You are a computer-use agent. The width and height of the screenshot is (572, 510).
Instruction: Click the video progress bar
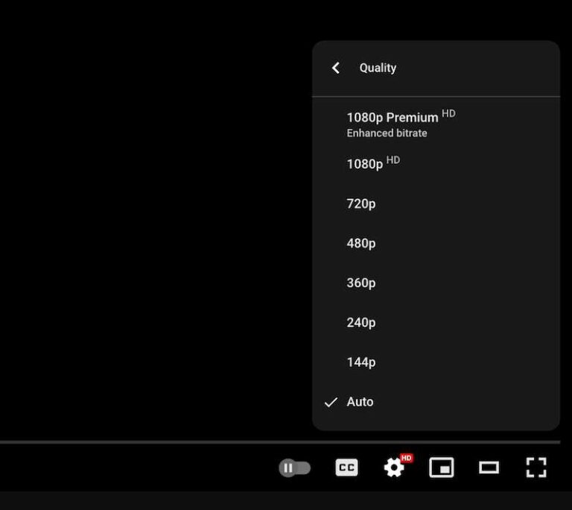pyautogui.click(x=280, y=442)
